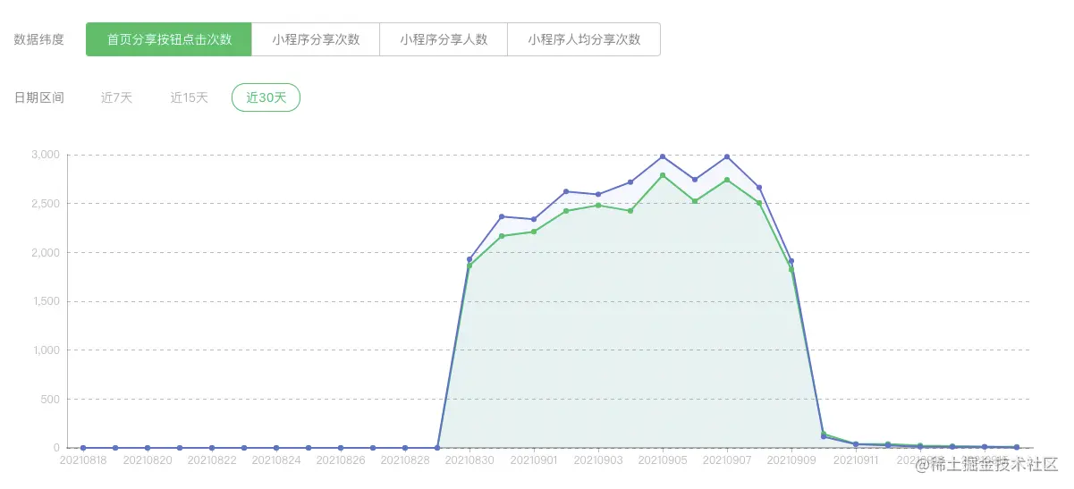The image size is (1074, 489).
Task: Click blue line data point at 20210903
Action: tap(598, 194)
